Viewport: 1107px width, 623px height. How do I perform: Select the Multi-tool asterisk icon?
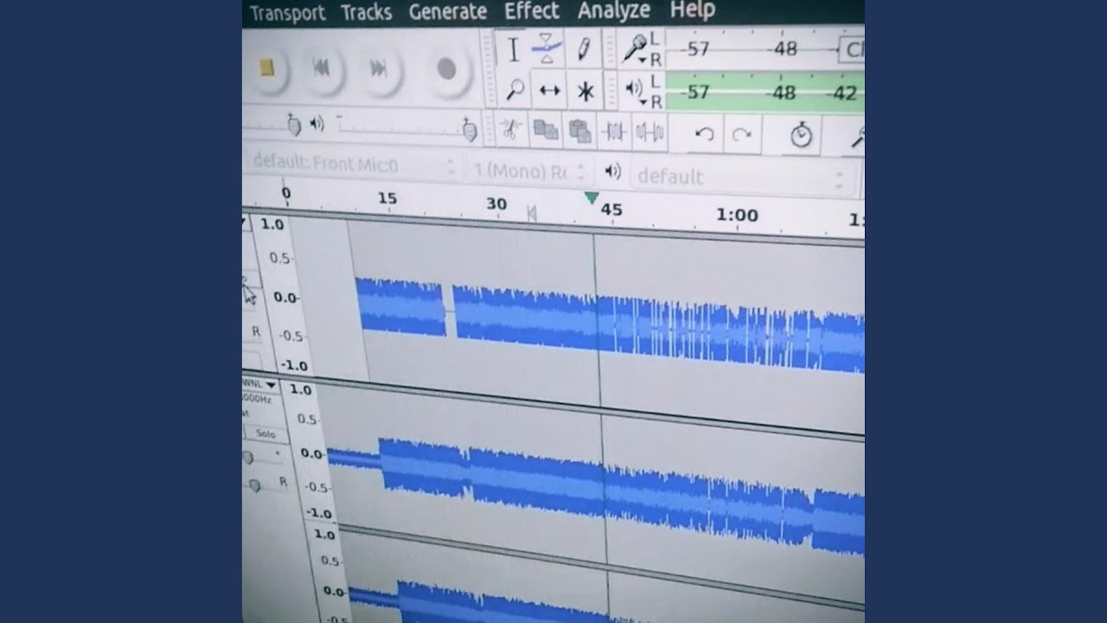pyautogui.click(x=585, y=92)
